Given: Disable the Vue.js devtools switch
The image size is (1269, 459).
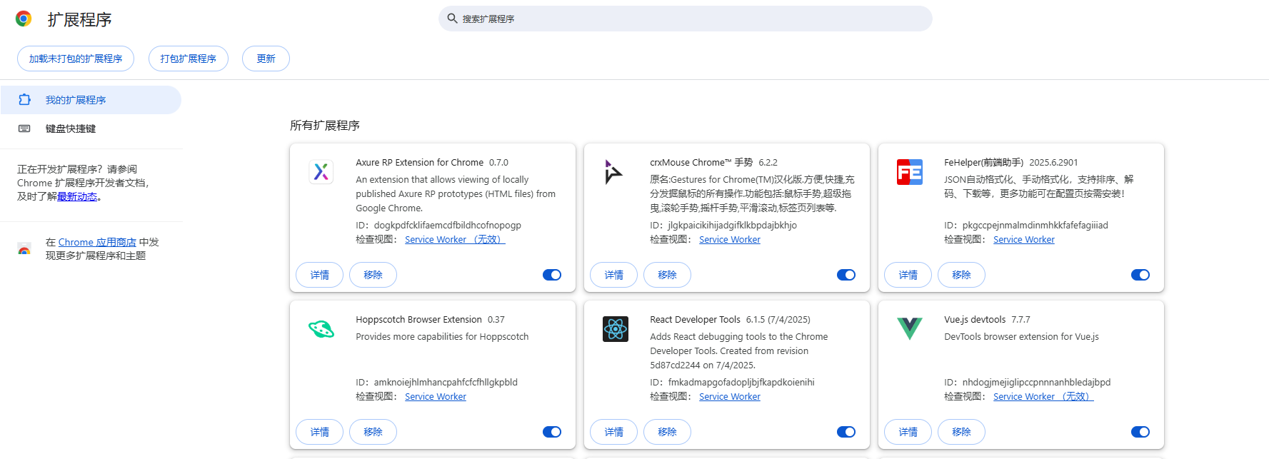Looking at the screenshot, I should coord(1140,432).
